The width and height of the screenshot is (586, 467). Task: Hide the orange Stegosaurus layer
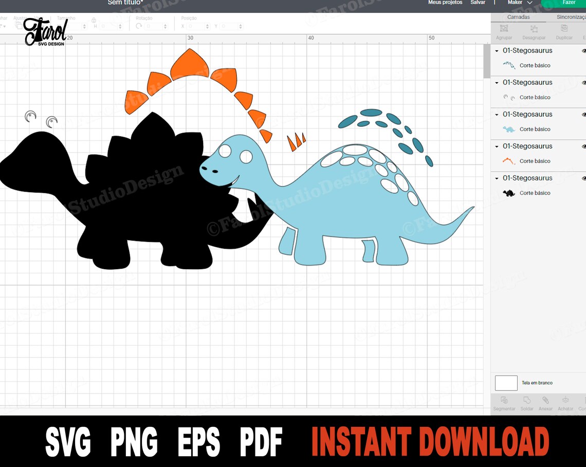(583, 146)
